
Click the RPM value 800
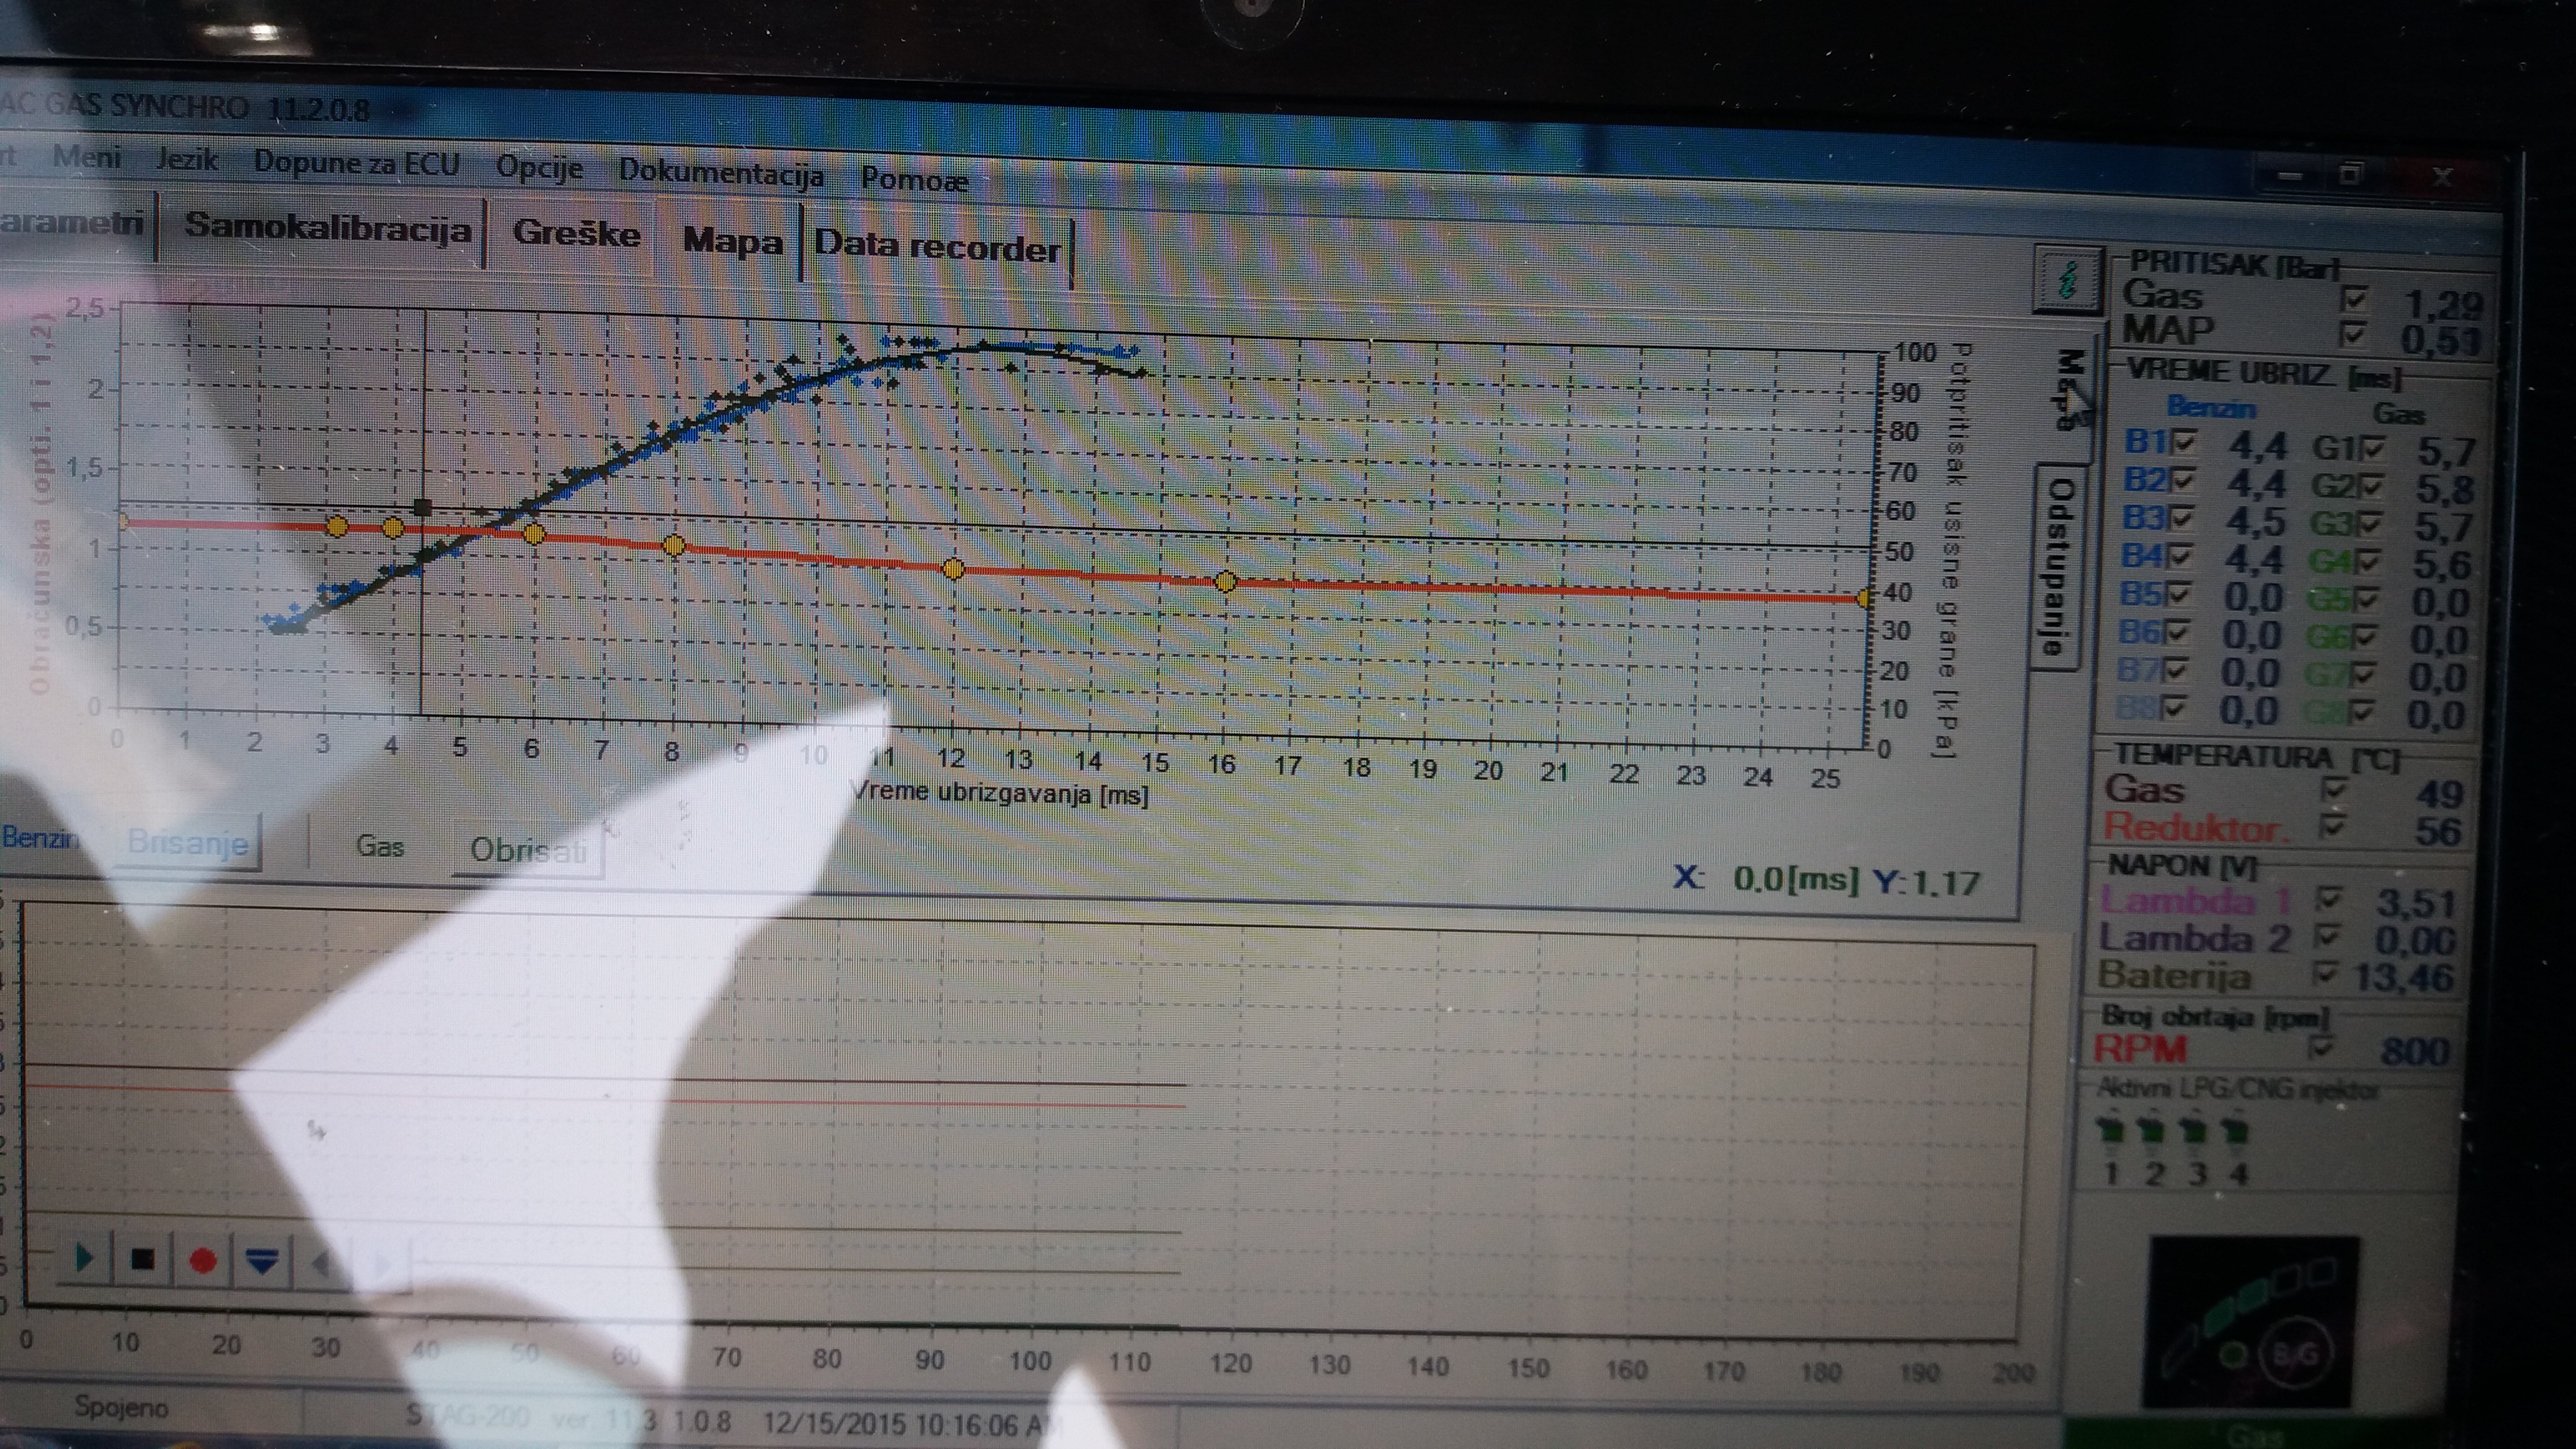2414,1051
